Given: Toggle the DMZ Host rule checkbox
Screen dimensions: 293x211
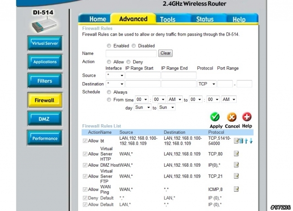Looking at the screenshot, I should 85,165.
